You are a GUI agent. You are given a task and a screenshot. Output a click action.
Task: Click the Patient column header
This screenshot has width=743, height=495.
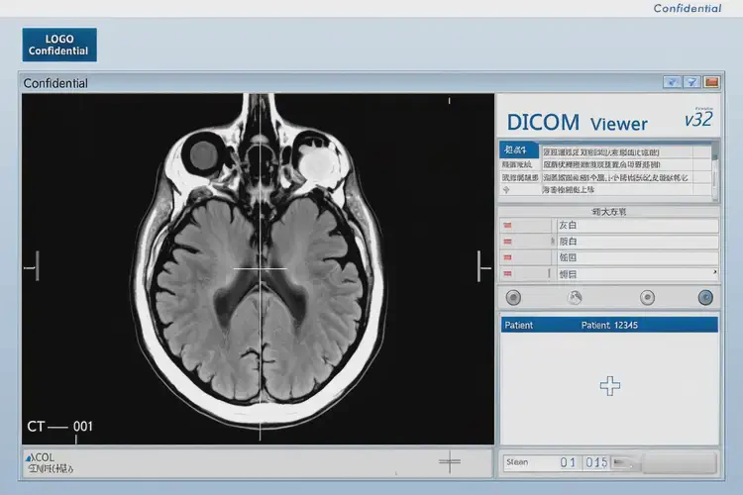(518, 325)
